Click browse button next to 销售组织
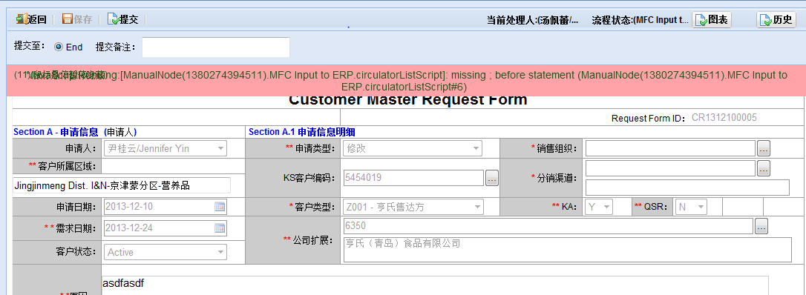806x295 pixels. [x=764, y=149]
